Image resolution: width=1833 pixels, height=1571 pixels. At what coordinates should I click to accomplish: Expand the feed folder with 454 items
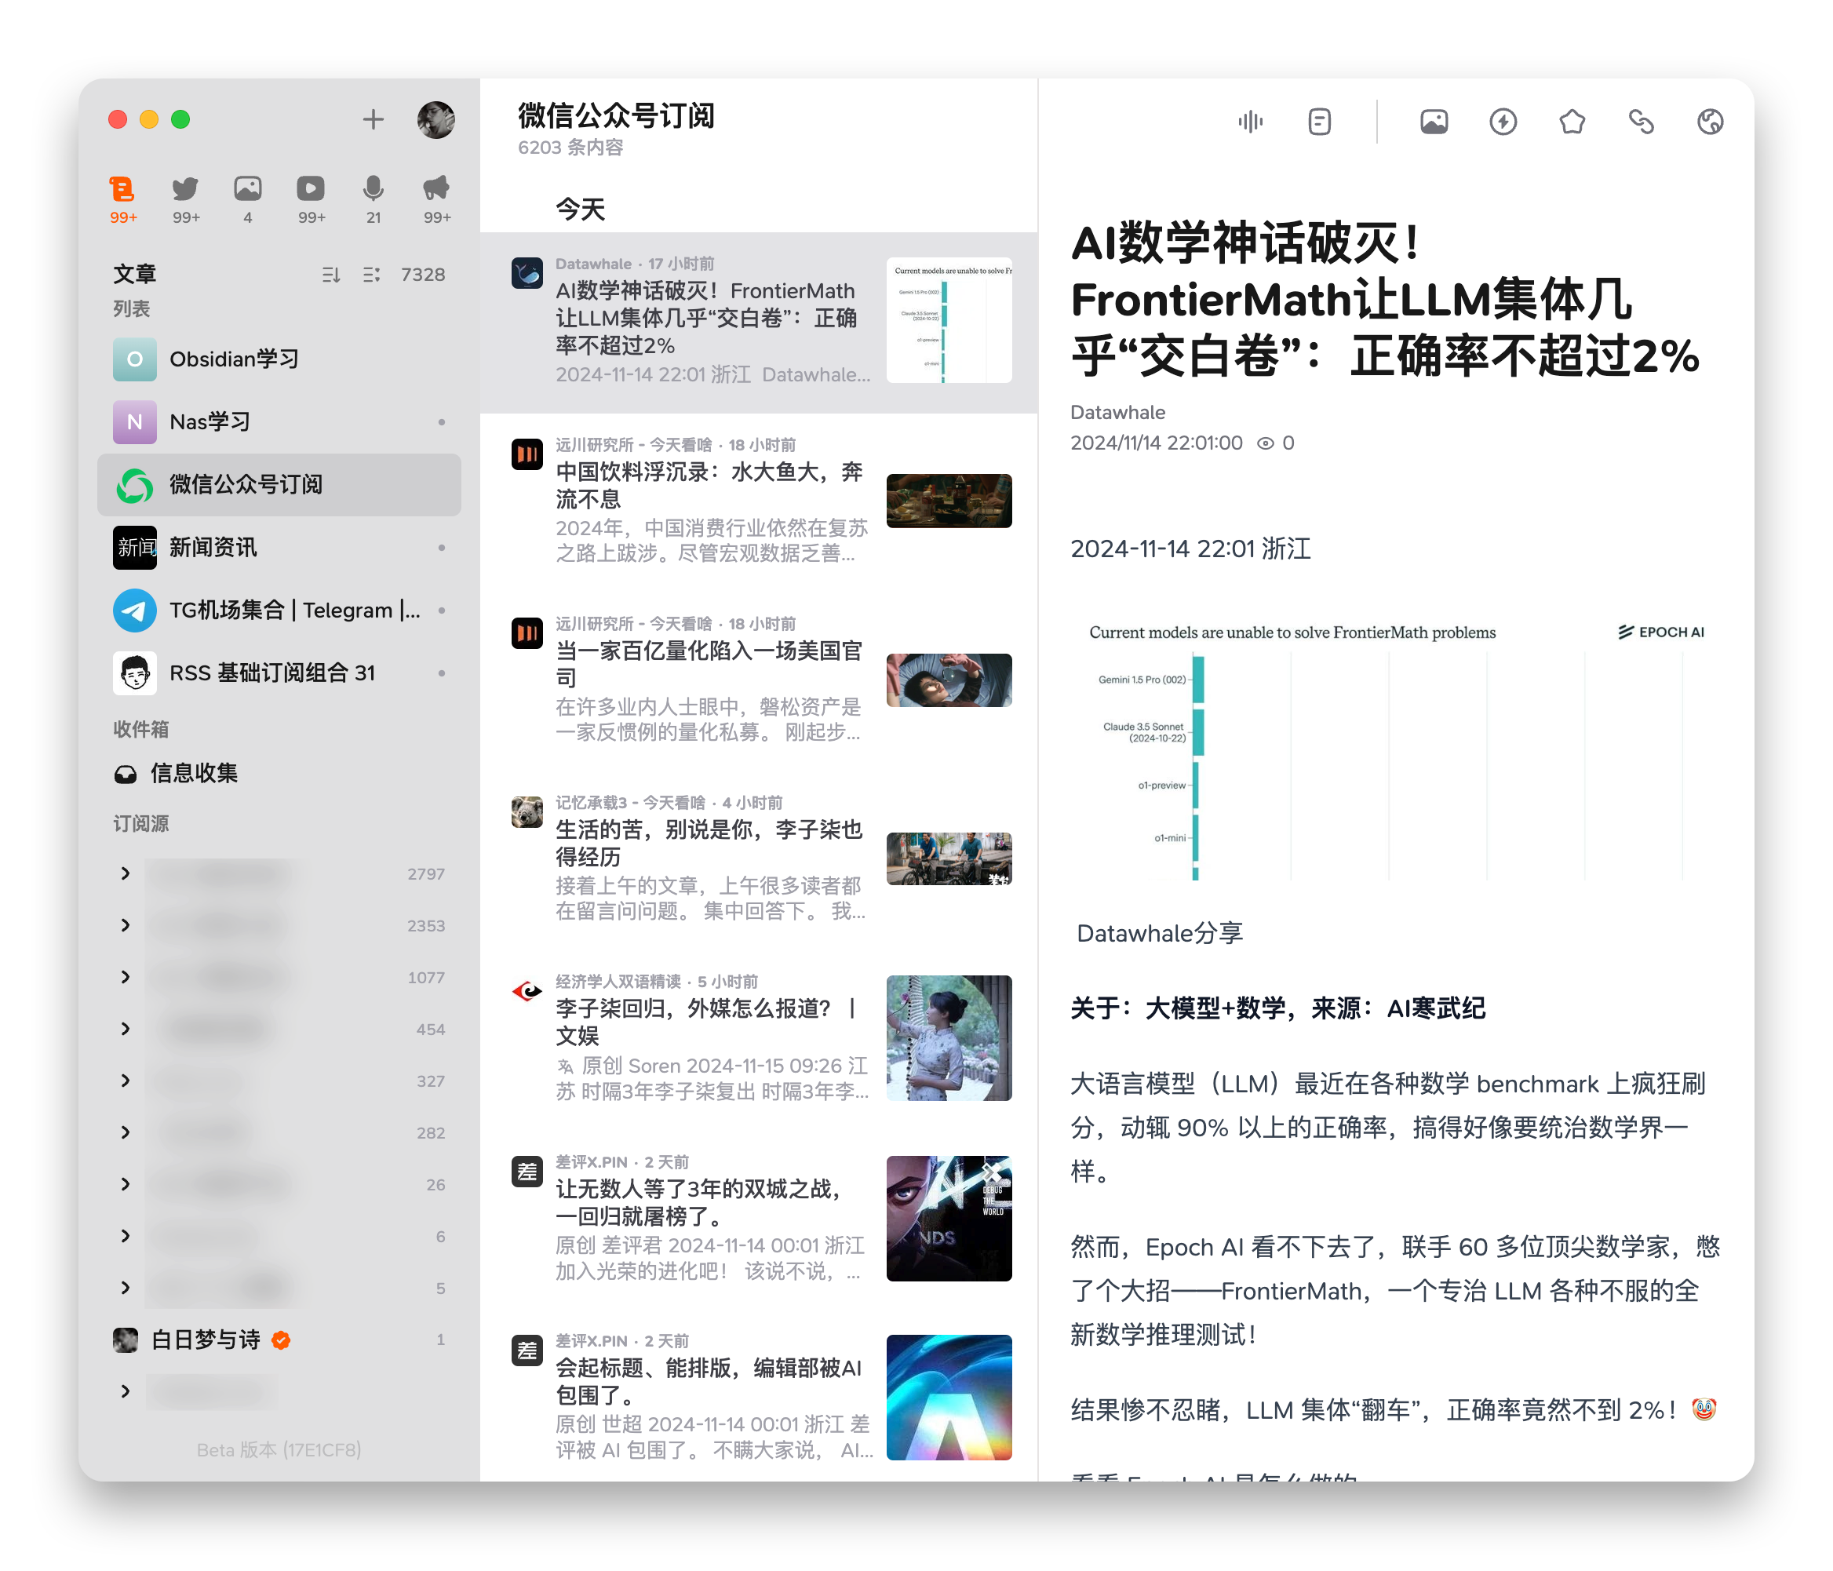click(125, 1029)
